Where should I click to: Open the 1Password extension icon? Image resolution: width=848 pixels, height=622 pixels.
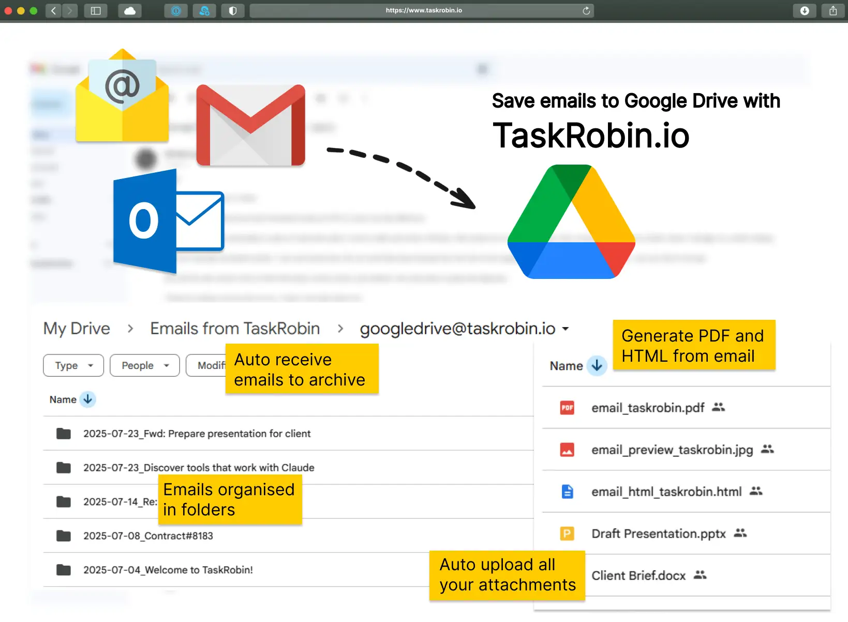(176, 11)
